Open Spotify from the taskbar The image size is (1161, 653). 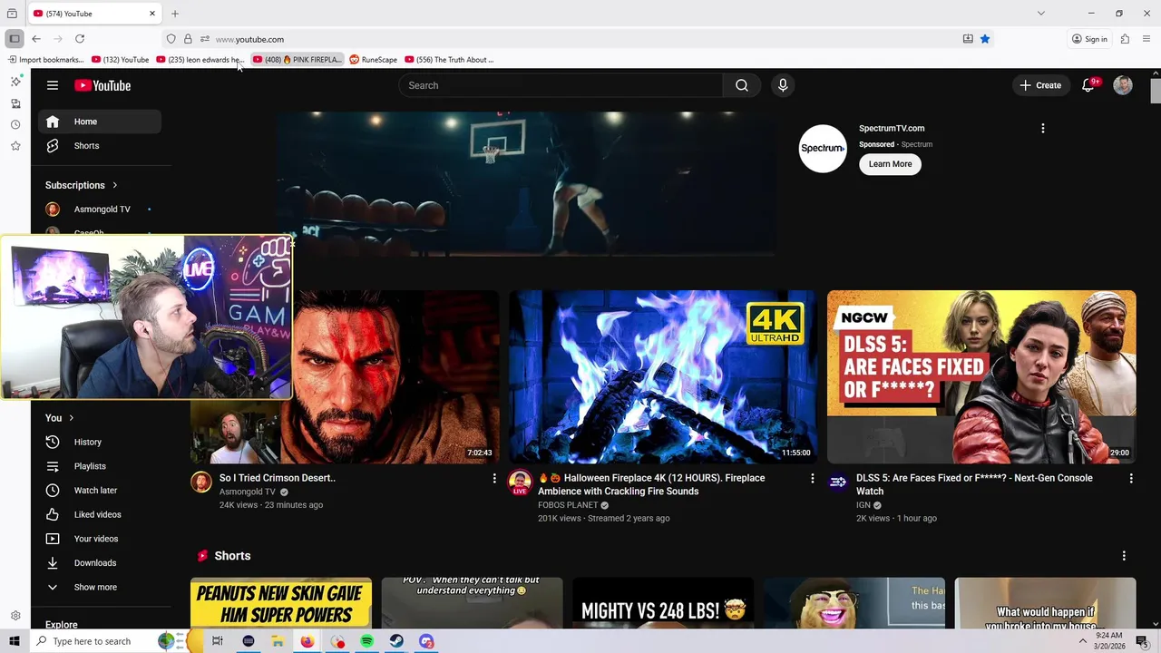[x=366, y=641]
